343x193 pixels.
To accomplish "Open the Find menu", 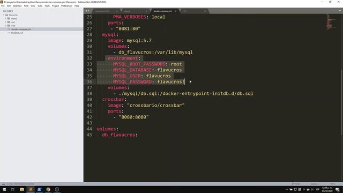I will [26, 6].
